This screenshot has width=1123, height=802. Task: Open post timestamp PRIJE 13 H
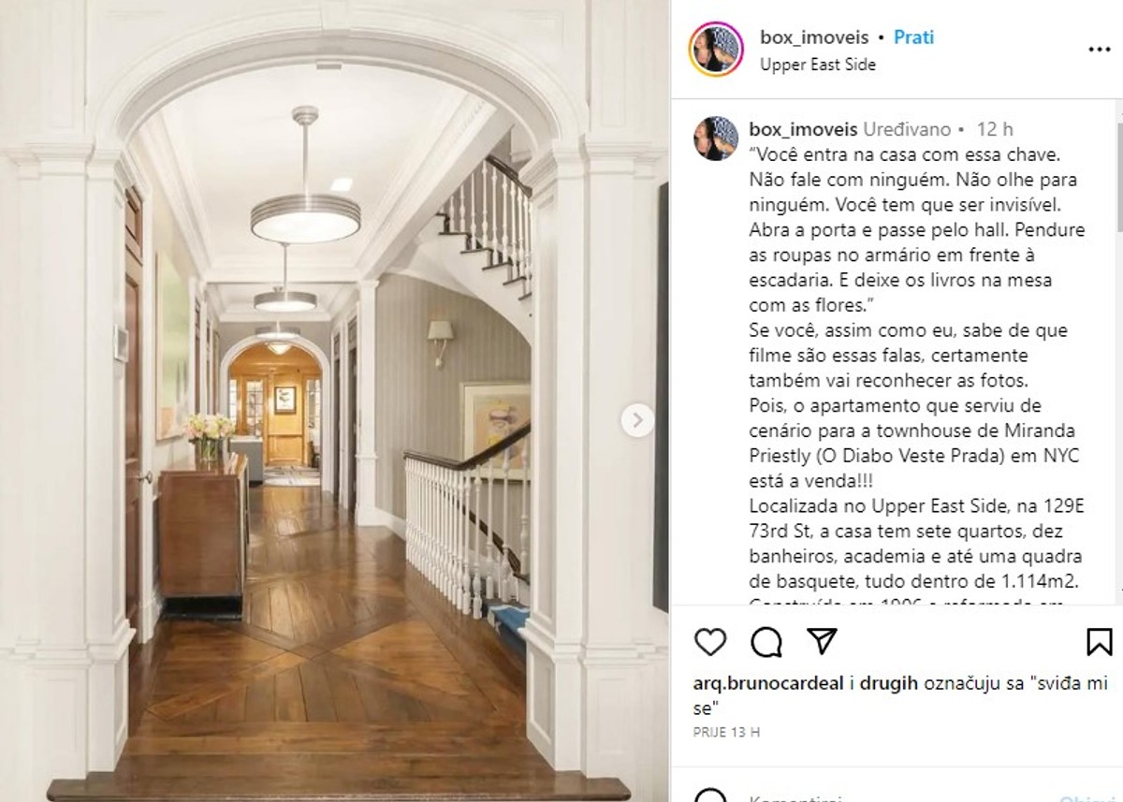click(x=726, y=732)
